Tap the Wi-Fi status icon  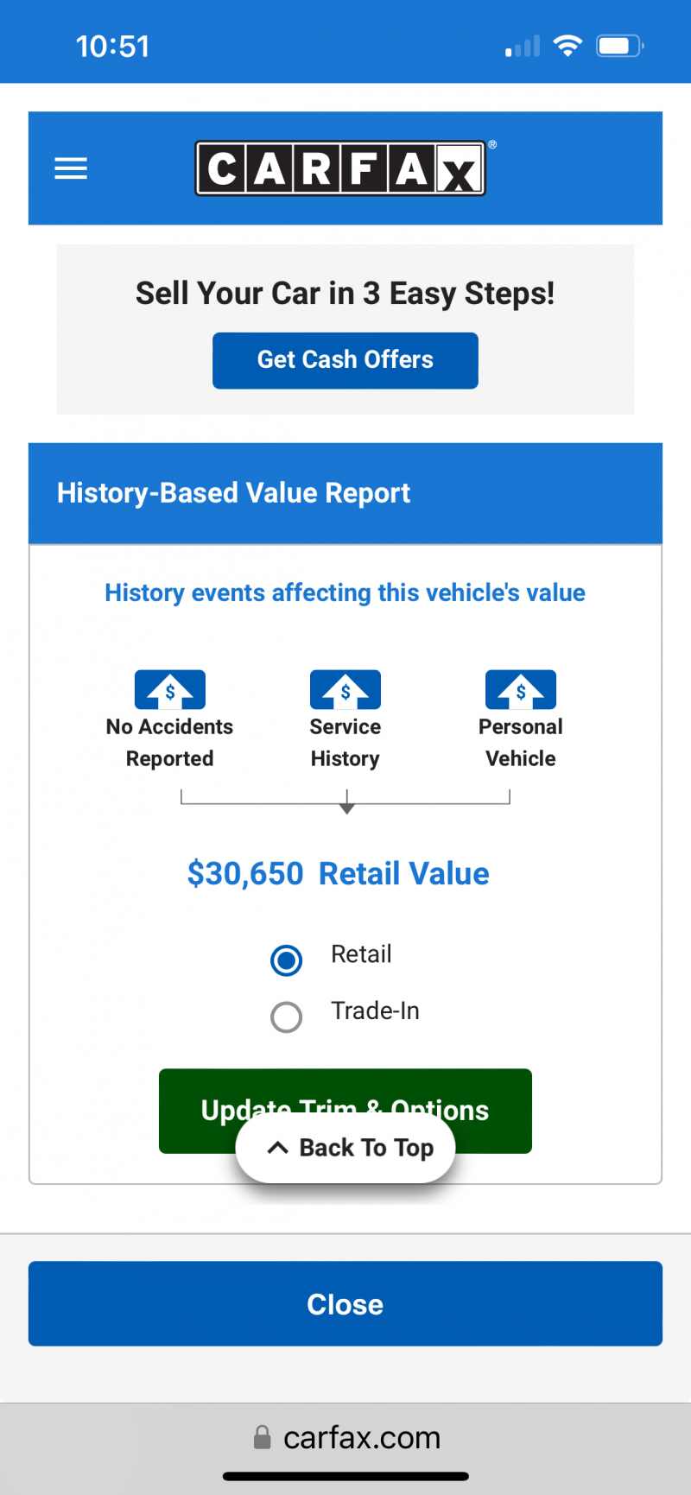tap(567, 46)
